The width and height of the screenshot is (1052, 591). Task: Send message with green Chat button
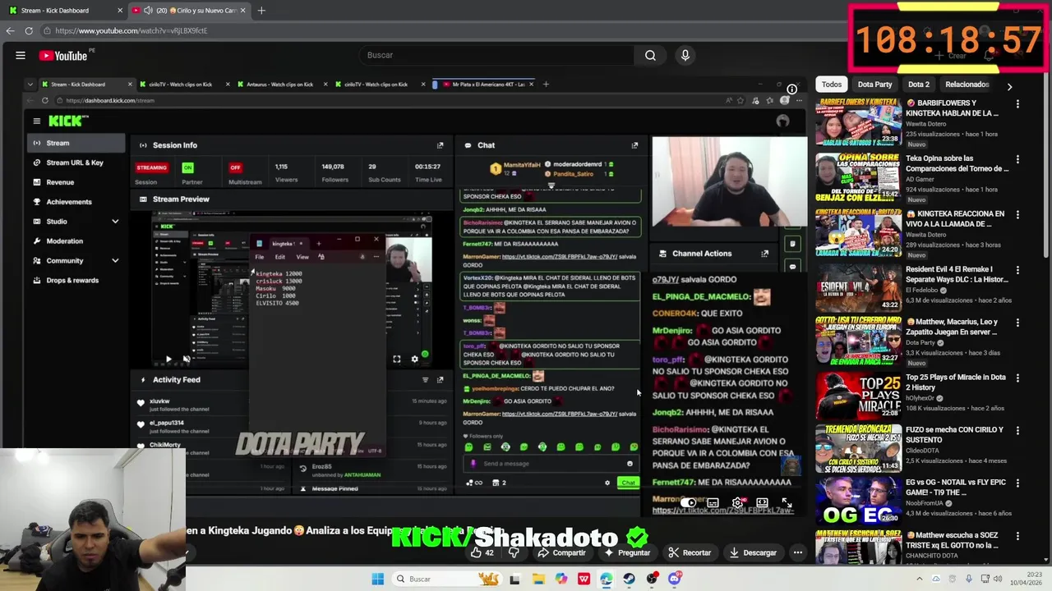point(628,483)
